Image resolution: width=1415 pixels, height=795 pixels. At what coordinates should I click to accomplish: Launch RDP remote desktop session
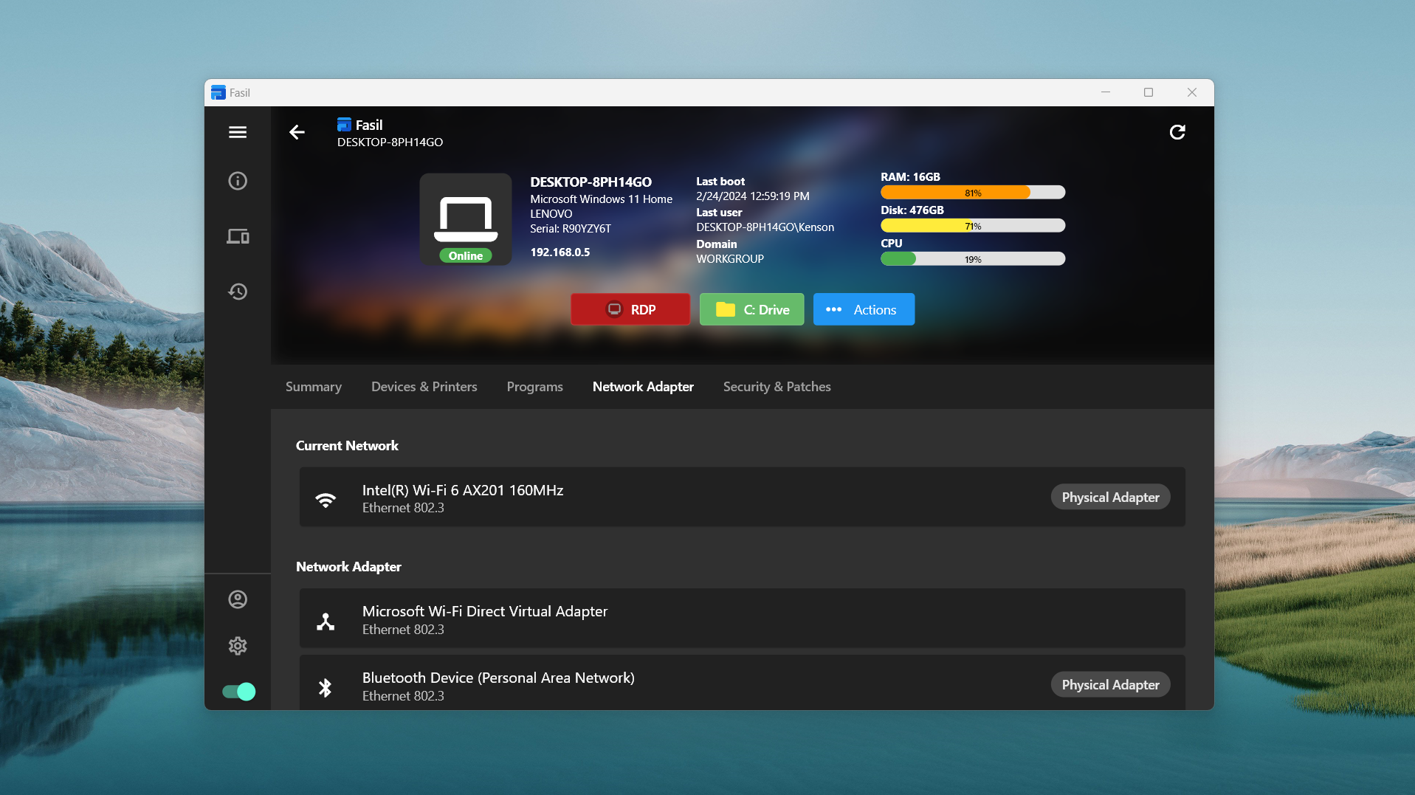pyautogui.click(x=630, y=309)
